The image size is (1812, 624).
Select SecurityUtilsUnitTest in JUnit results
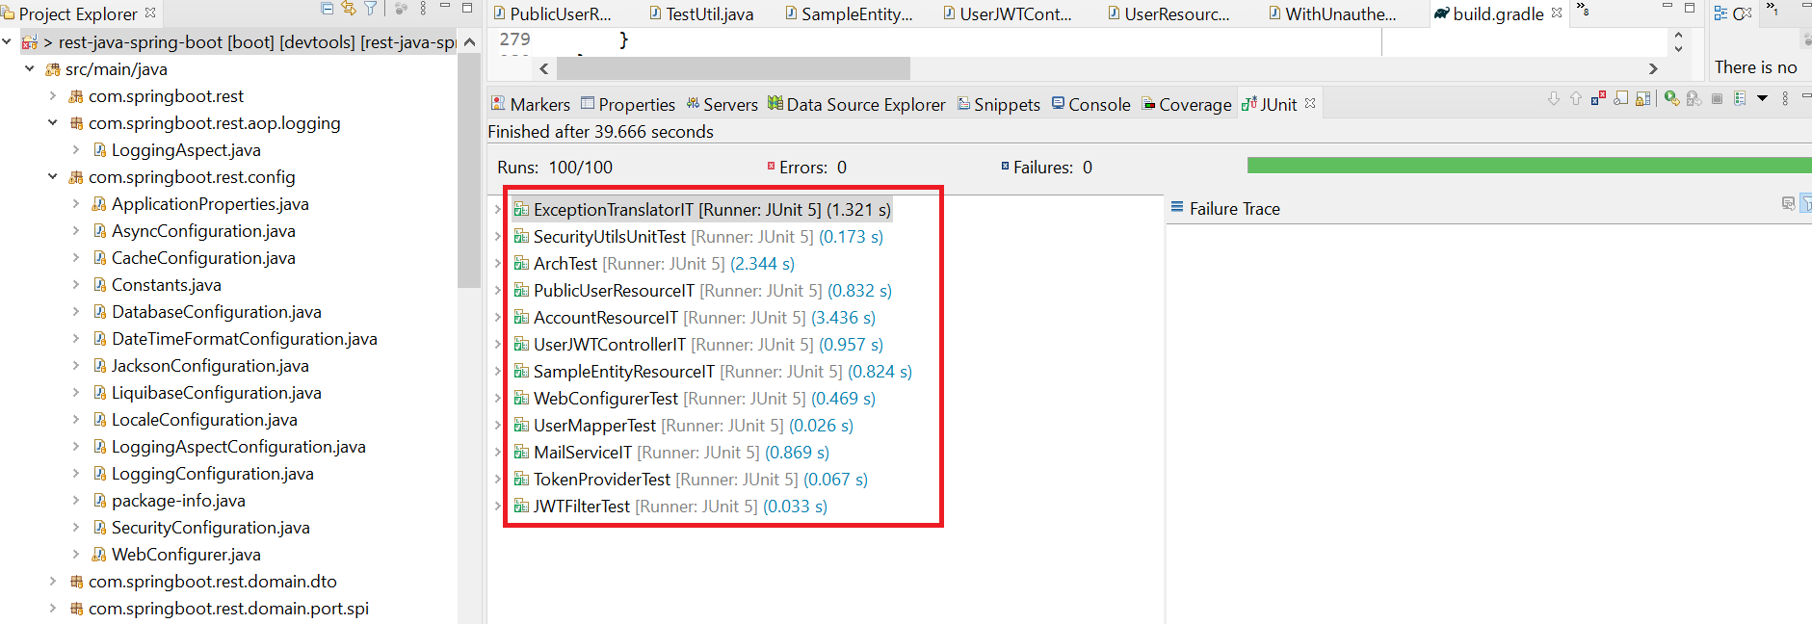698,236
